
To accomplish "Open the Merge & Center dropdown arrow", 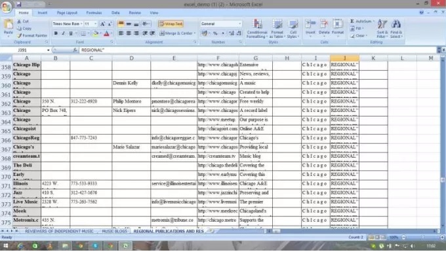I will point(195,33).
